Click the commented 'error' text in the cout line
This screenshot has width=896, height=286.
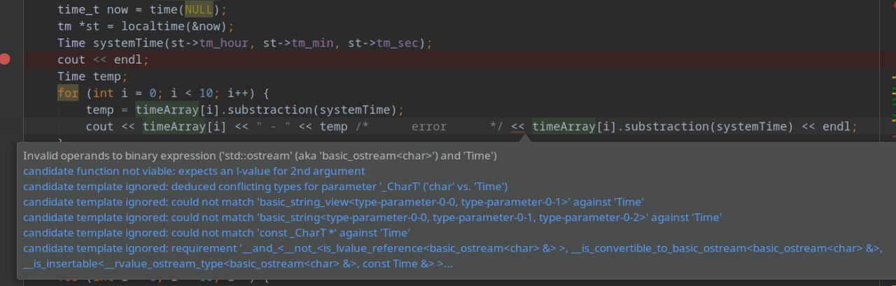coord(429,127)
